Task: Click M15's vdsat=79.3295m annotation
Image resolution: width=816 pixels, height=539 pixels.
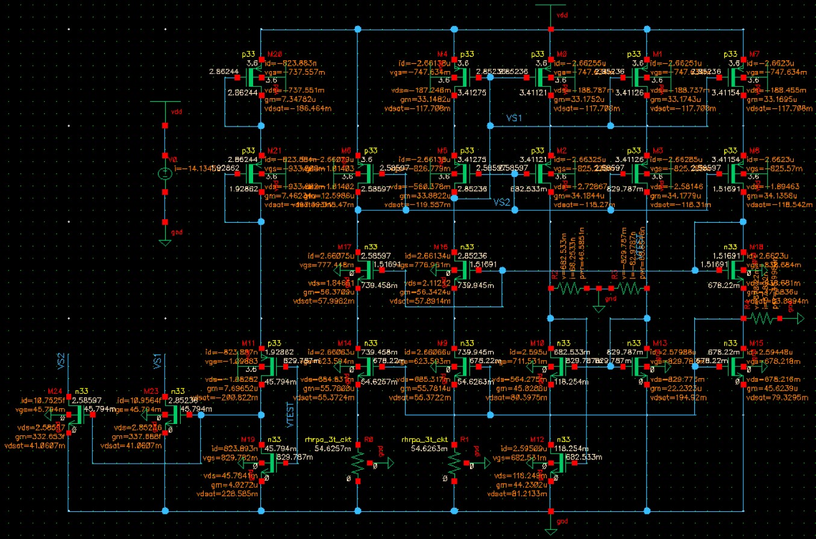Action: [776, 398]
